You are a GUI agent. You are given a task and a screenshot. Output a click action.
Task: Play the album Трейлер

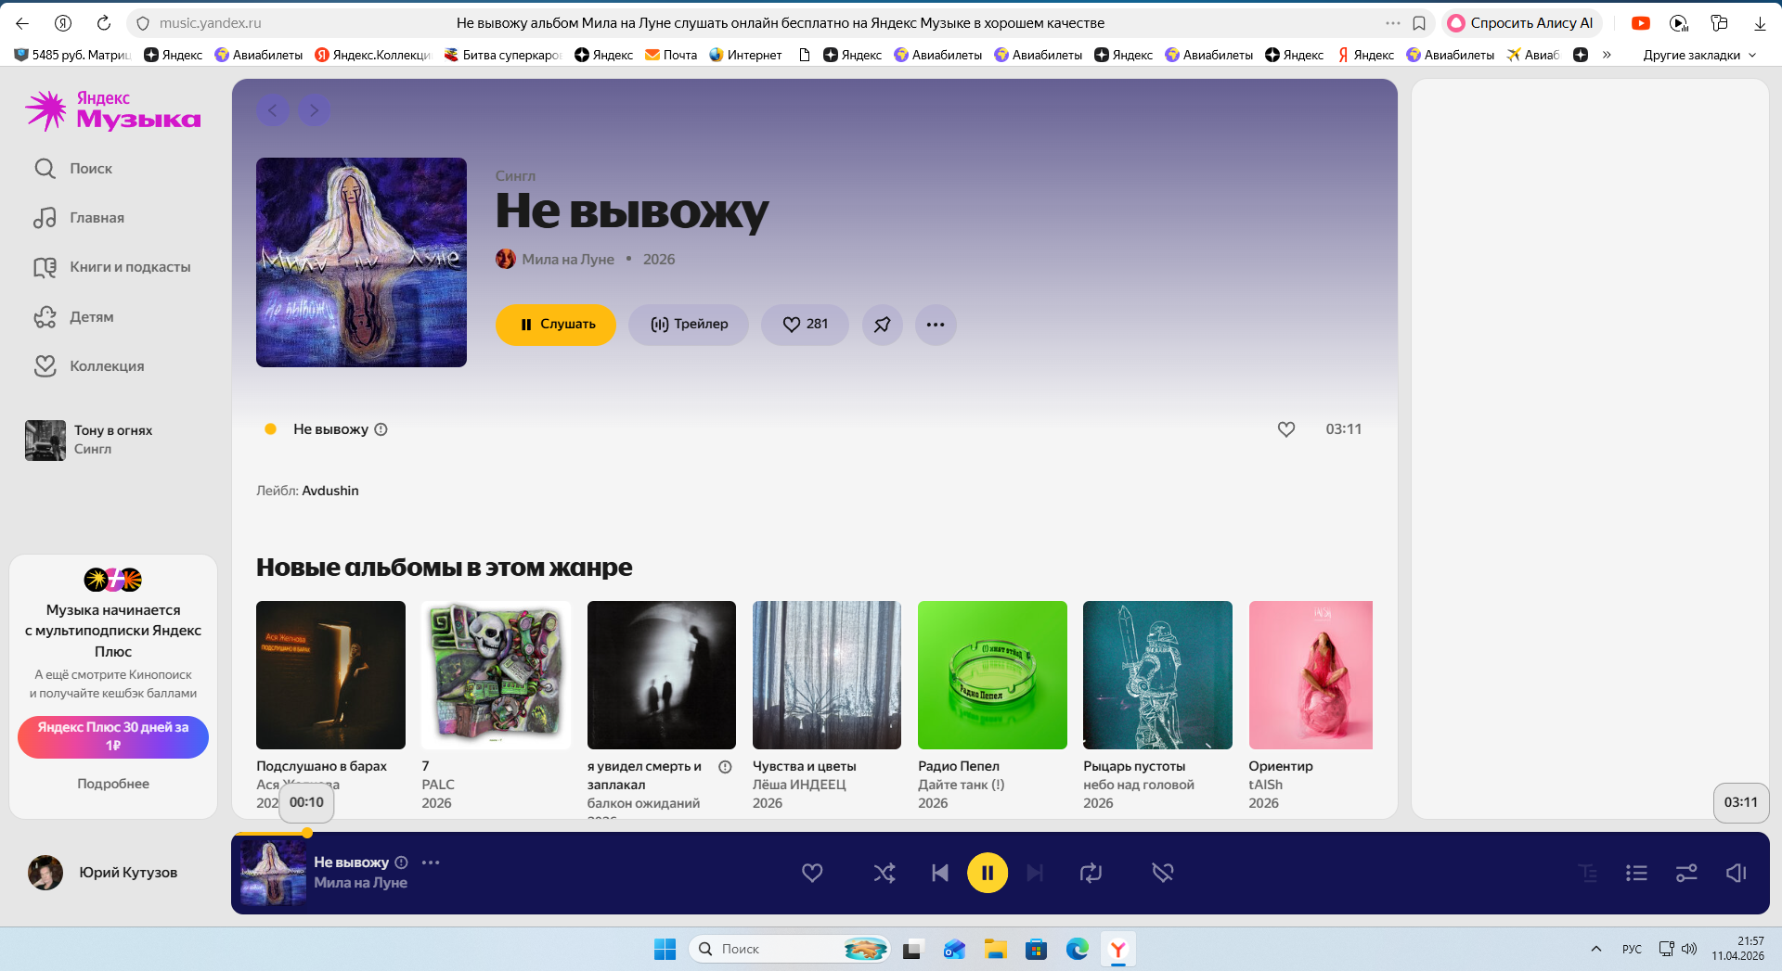coord(689,325)
